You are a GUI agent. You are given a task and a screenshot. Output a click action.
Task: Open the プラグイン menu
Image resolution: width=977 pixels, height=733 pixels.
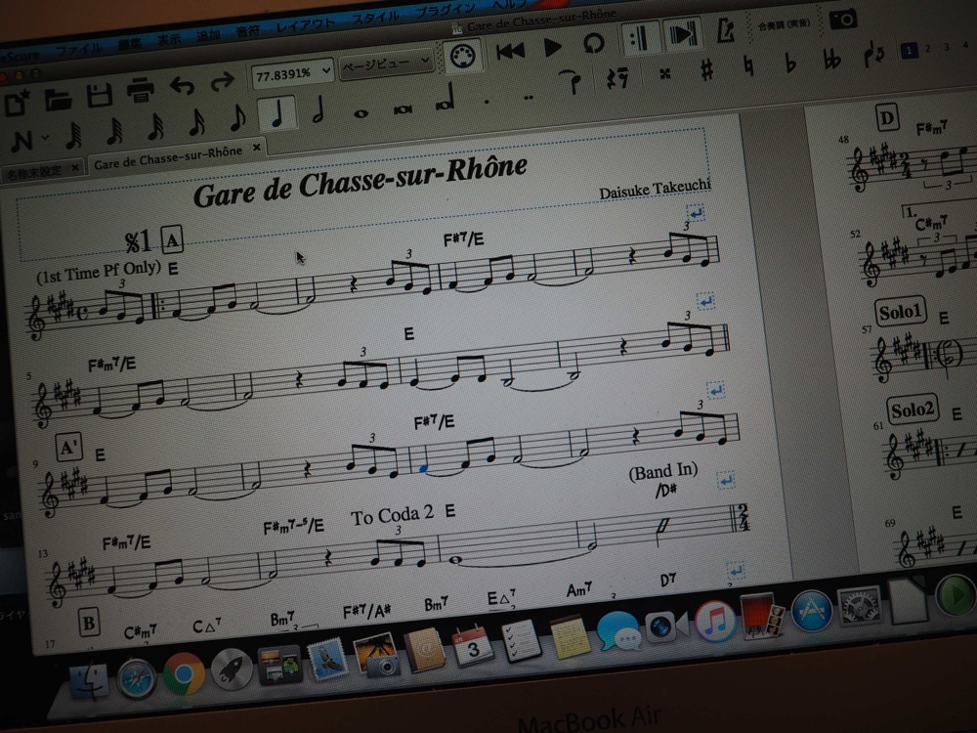point(445,10)
